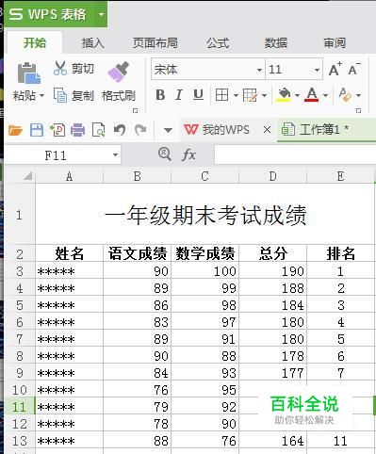
Task: Open the 审阅 ribbon tab
Action: tap(335, 42)
